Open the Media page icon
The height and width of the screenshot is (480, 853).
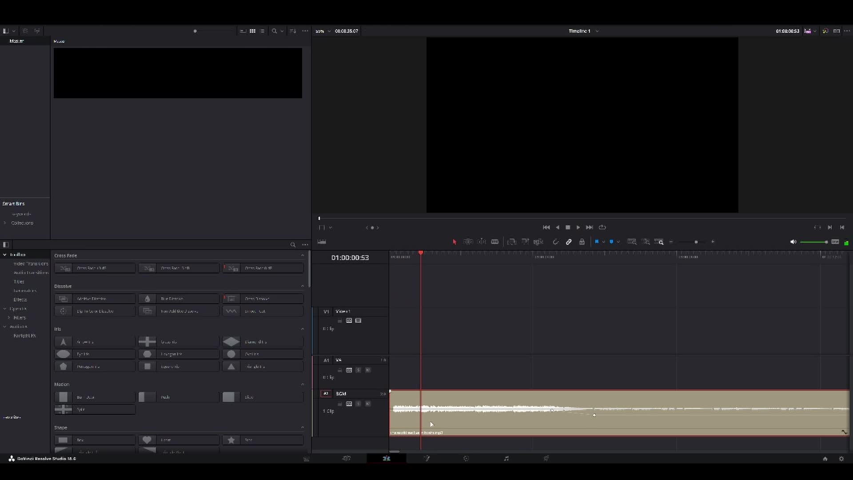(x=307, y=458)
